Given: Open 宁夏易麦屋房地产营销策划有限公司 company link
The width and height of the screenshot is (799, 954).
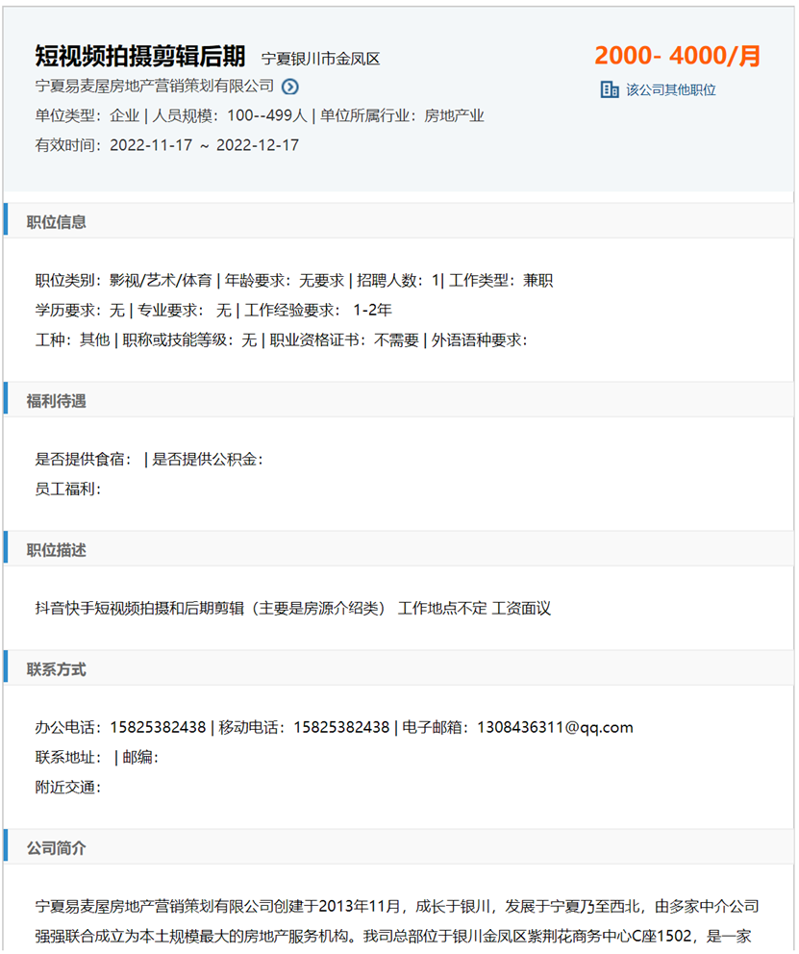Looking at the screenshot, I should click(x=155, y=87).
